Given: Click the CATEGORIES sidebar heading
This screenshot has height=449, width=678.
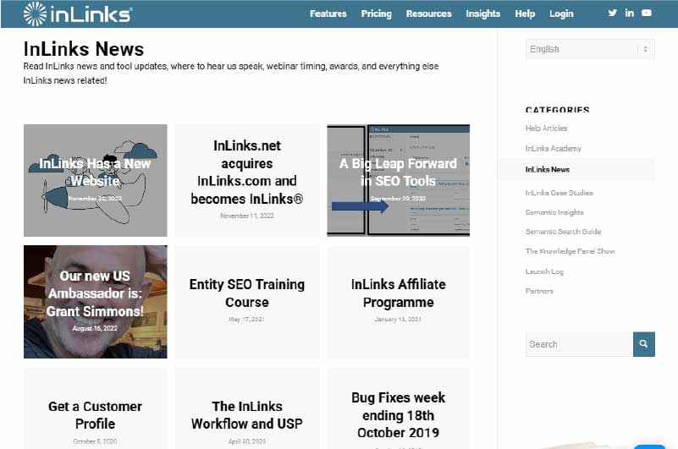Looking at the screenshot, I should (557, 109).
